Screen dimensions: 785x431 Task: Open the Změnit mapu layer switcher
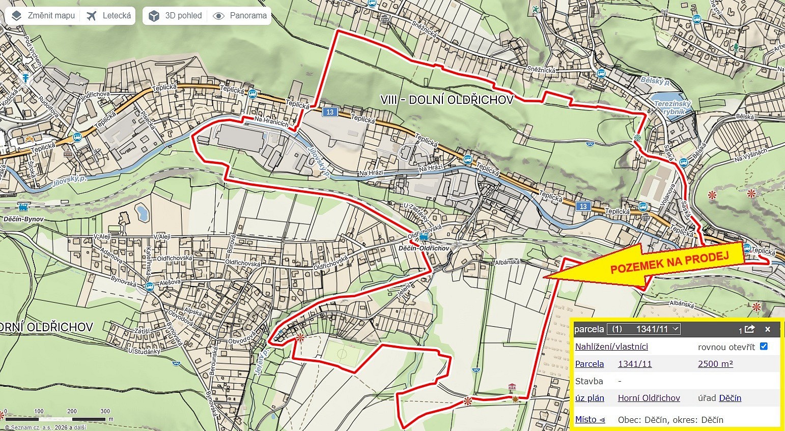(x=43, y=16)
